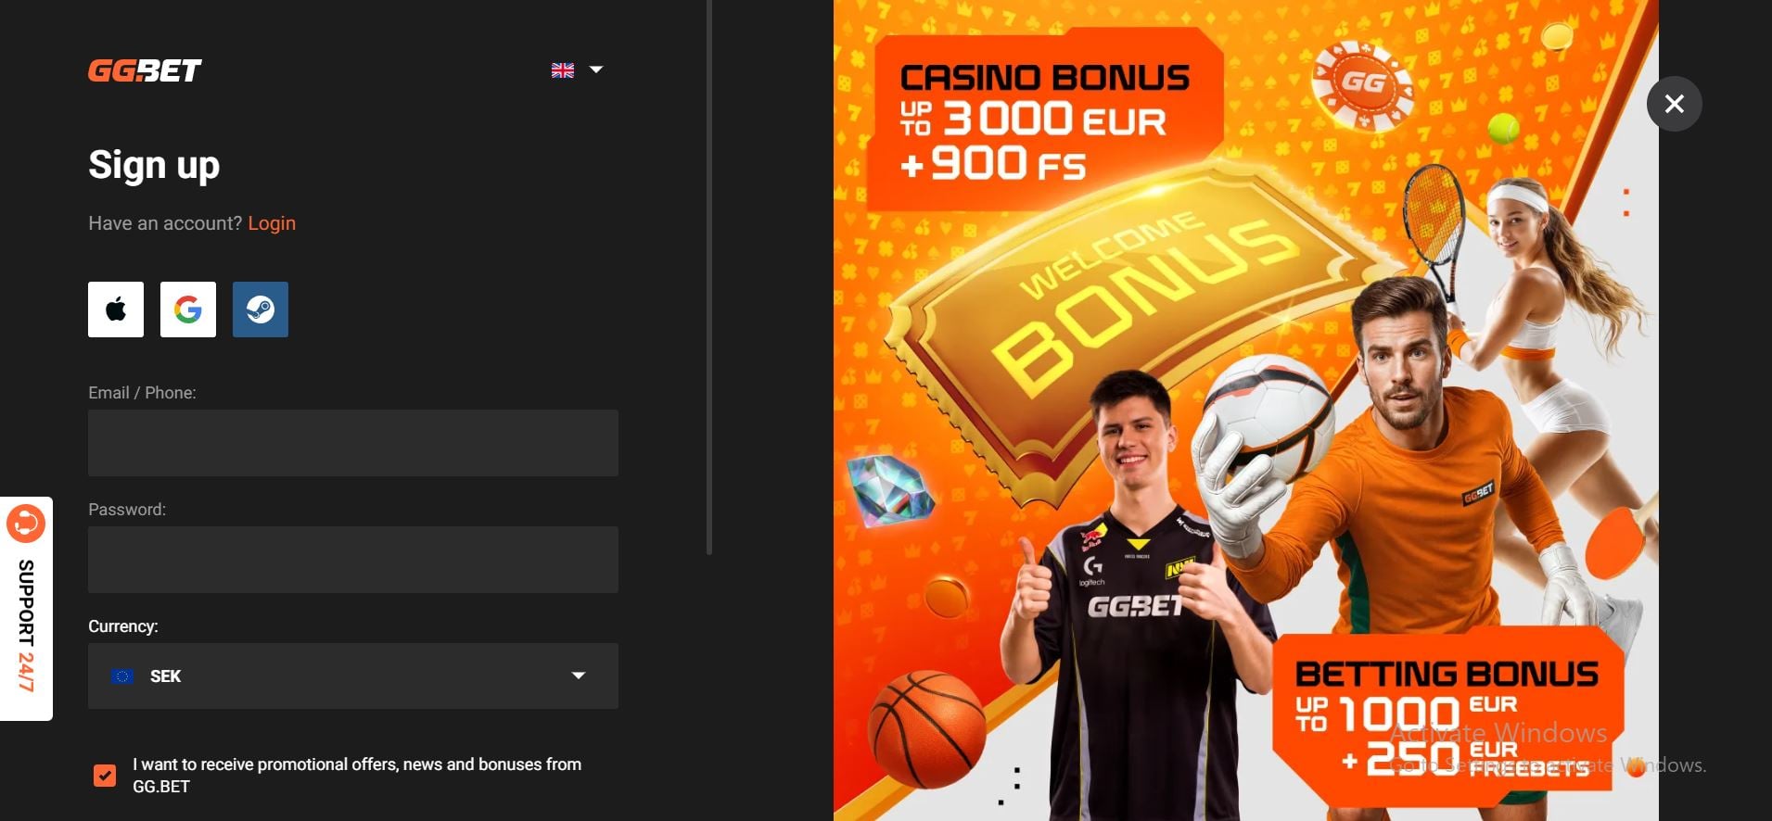Toggle promotional offers consent label text
Screen dimensions: 1772x821
[x=357, y=776]
